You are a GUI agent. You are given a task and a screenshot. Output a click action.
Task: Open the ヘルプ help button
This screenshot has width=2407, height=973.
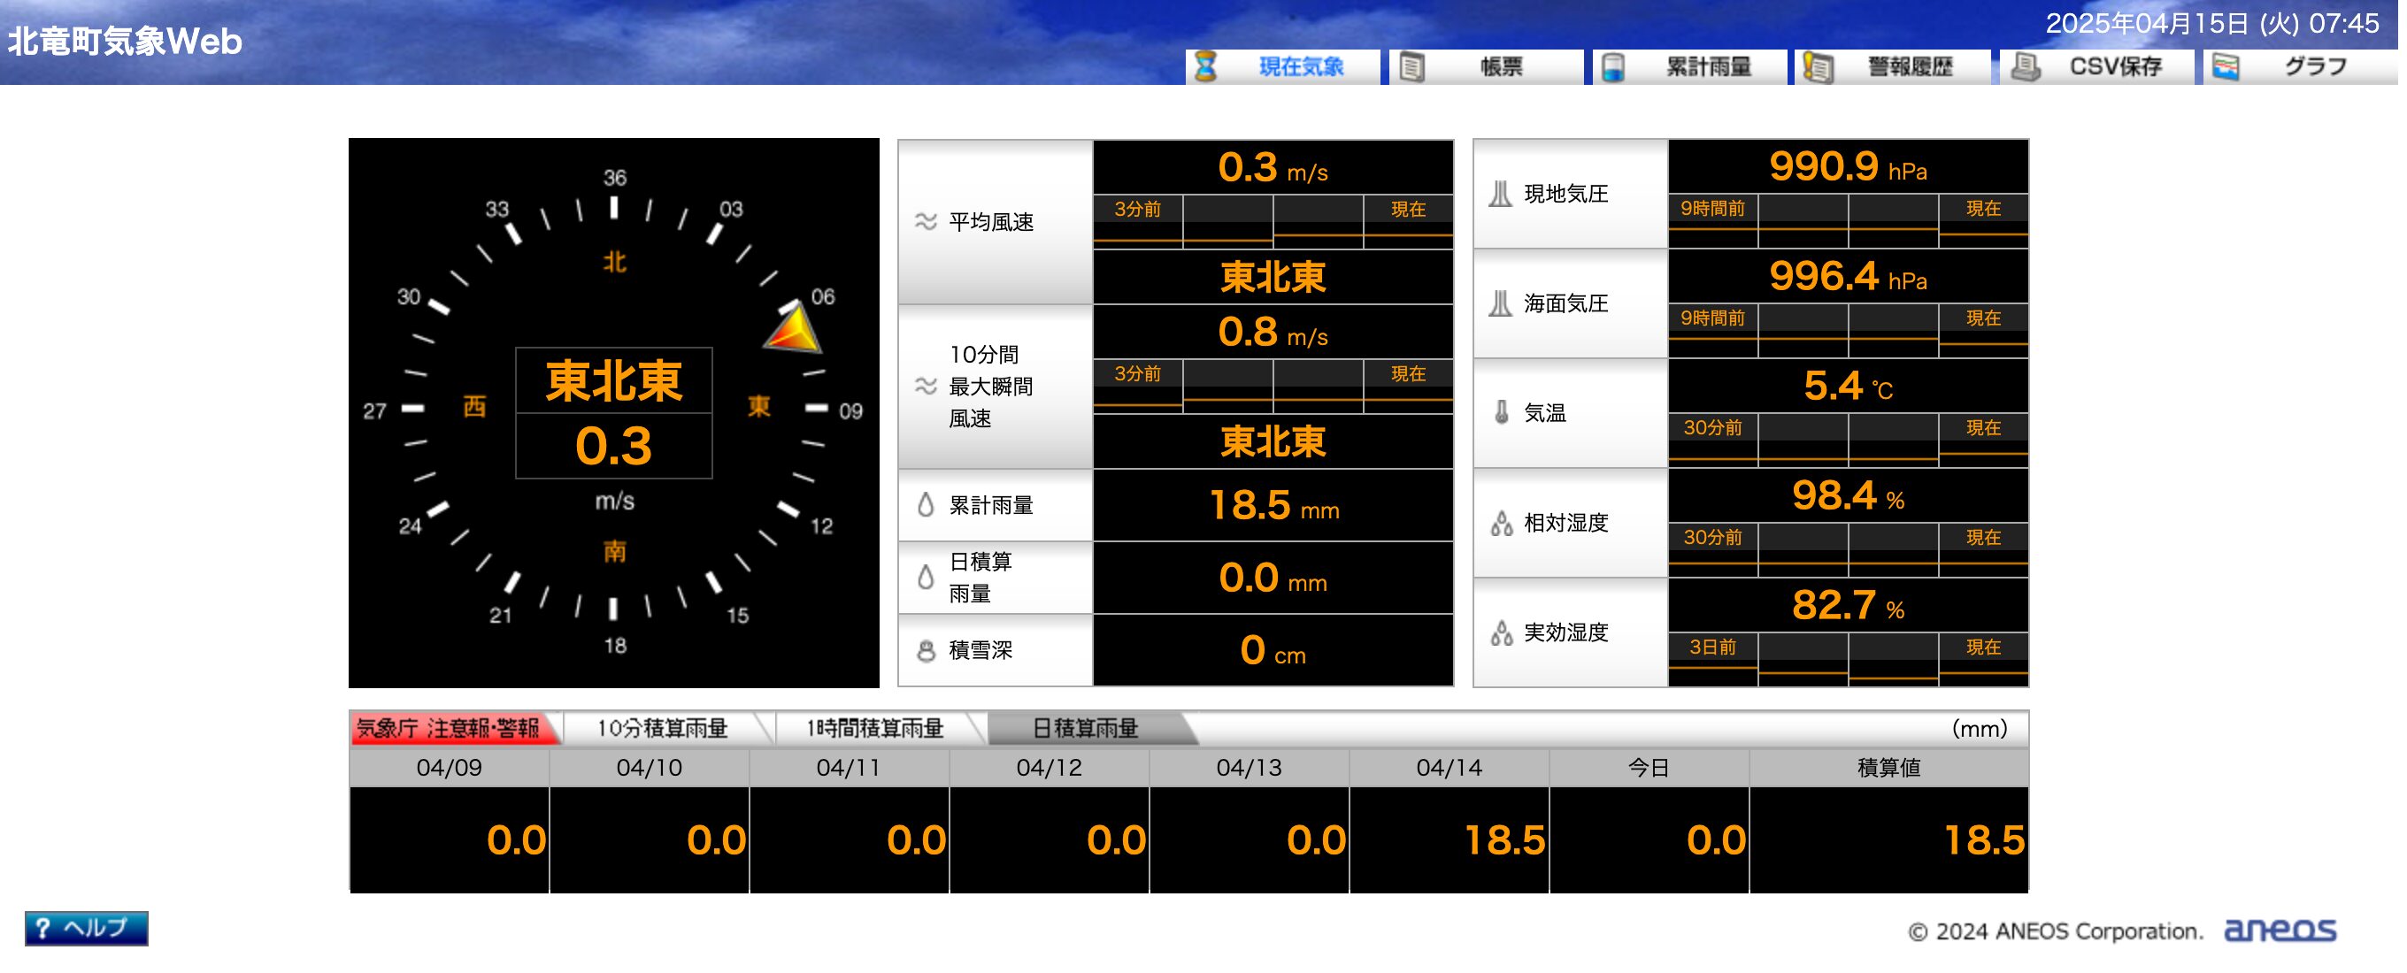click(88, 930)
